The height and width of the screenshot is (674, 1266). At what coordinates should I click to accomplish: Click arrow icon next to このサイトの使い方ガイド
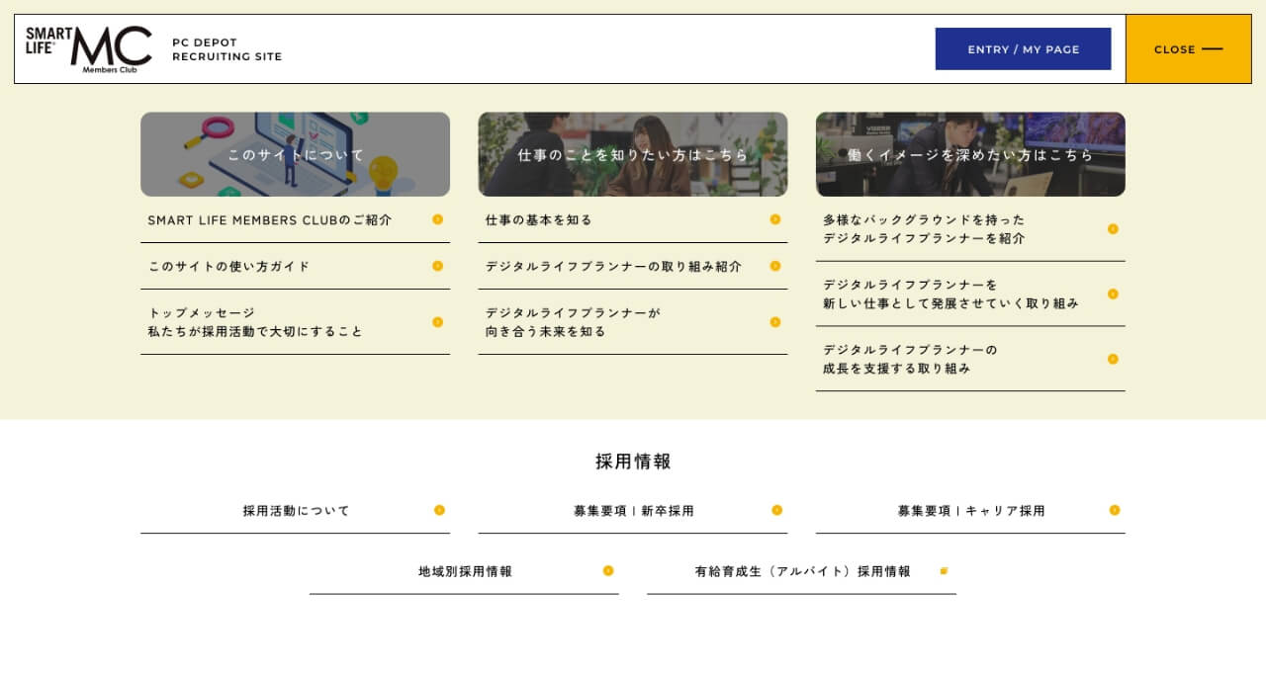(x=437, y=266)
